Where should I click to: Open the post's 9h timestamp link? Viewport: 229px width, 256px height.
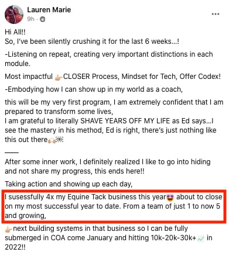point(30,19)
